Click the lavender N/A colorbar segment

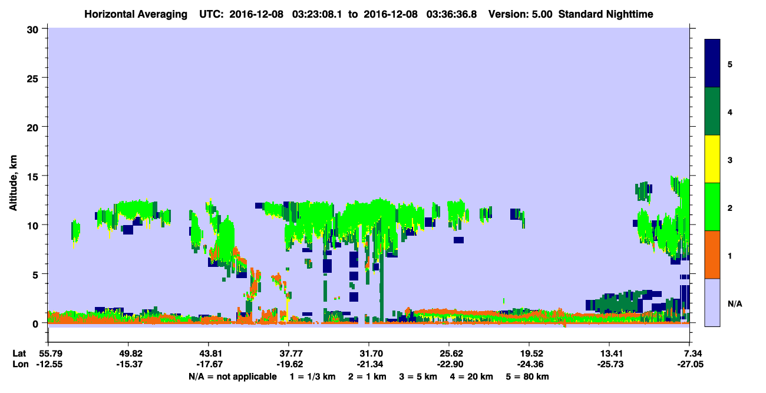pos(712,302)
